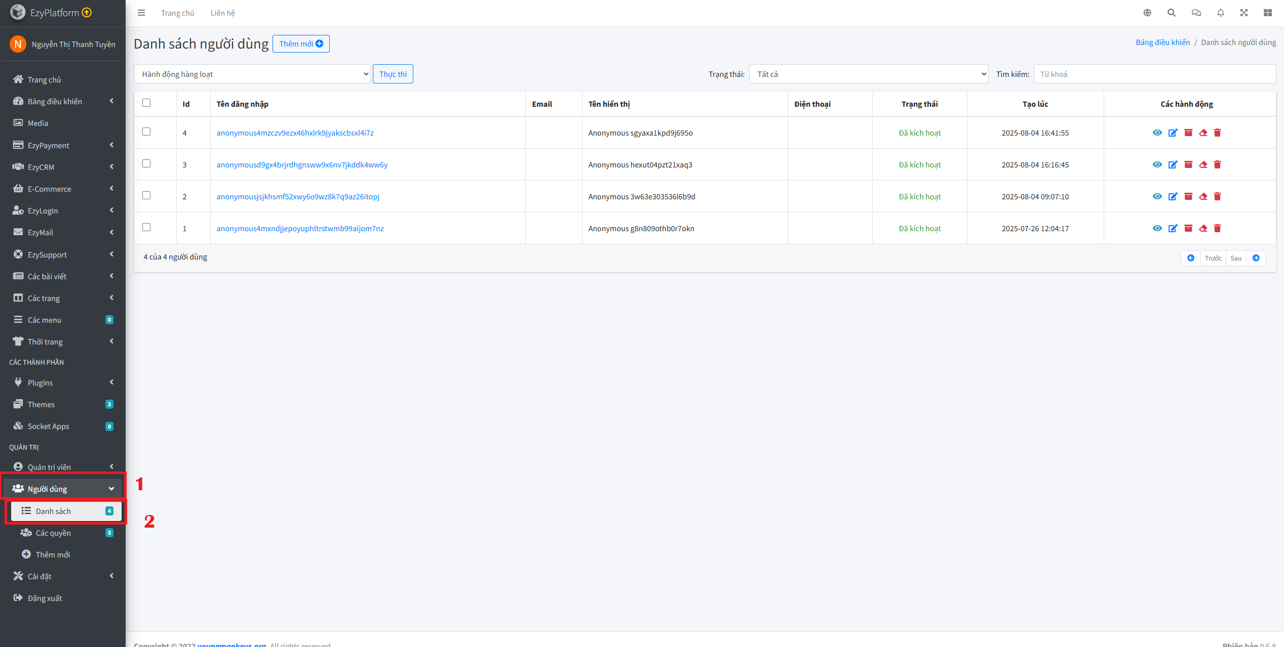Toggle fullscreen expand icon in header
The height and width of the screenshot is (647, 1284).
pyautogui.click(x=1244, y=13)
